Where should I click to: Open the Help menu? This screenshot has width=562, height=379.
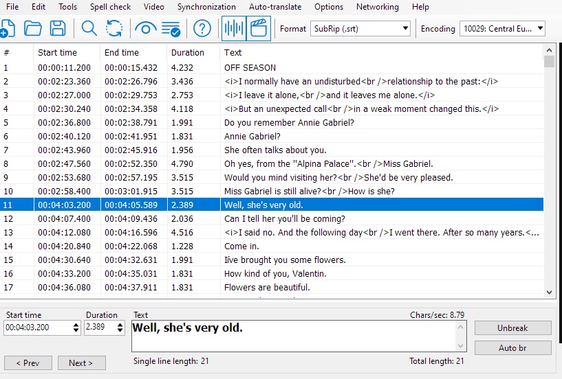pyautogui.click(x=420, y=7)
